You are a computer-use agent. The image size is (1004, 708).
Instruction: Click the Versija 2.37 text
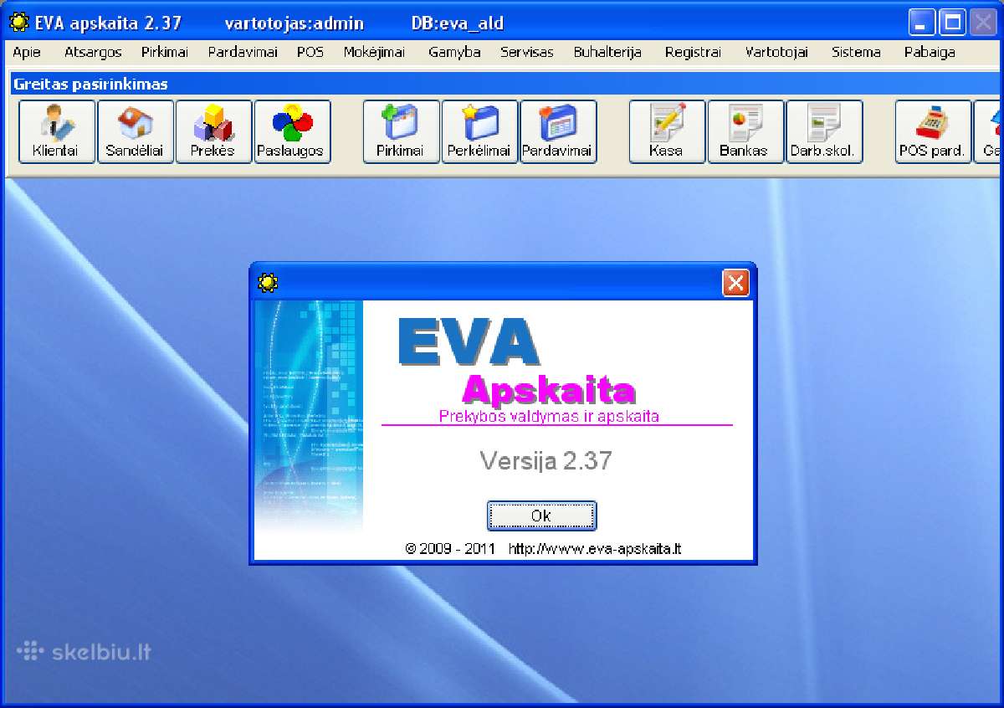[546, 460]
